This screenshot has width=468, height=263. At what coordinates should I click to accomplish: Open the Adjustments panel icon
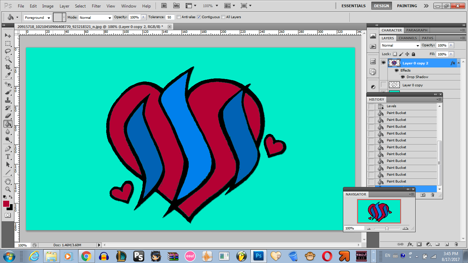click(x=373, y=87)
